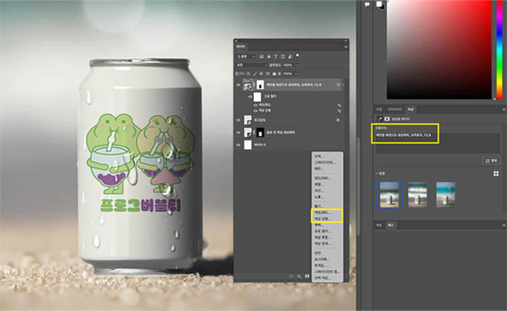Click the fx layer style icon

coord(299,277)
